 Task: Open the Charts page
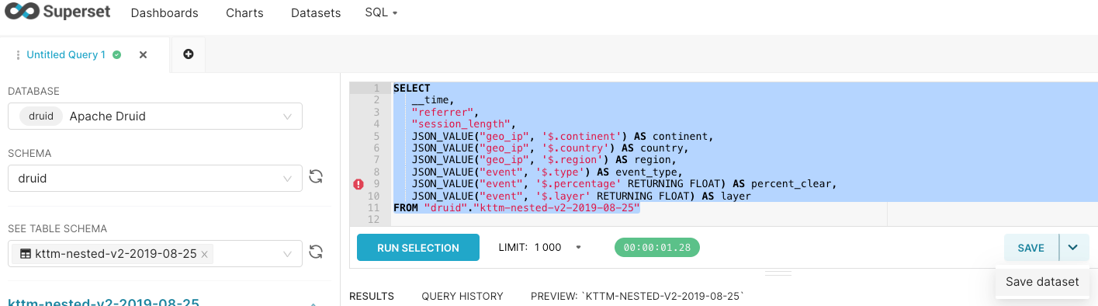click(x=244, y=13)
